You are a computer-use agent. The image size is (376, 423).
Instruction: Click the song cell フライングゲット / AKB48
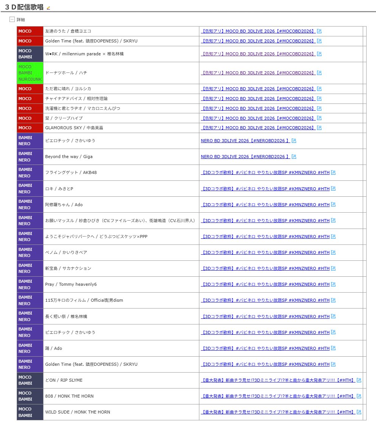click(x=121, y=172)
